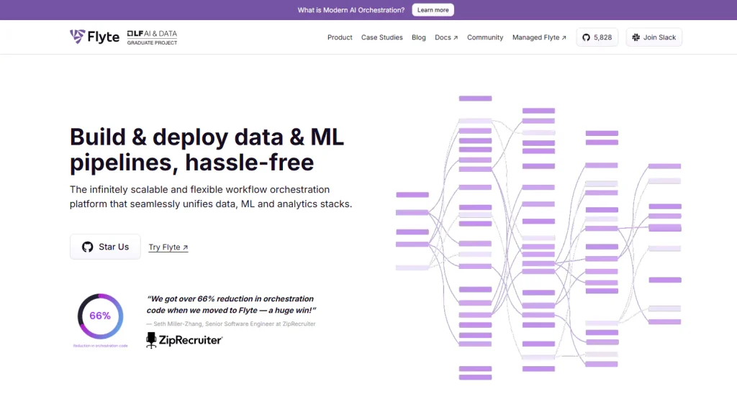
Task: Click the Star Us button label
Action: click(114, 247)
